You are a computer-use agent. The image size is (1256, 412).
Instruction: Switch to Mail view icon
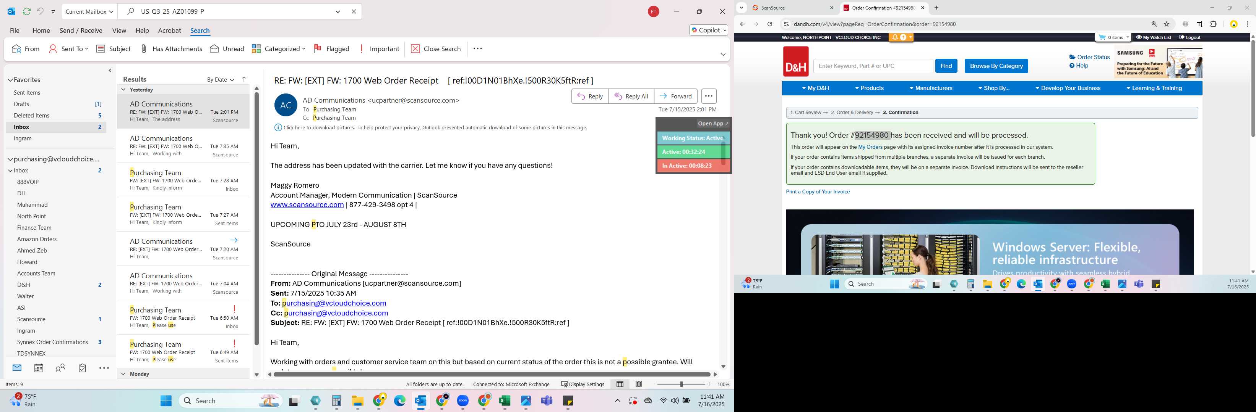[x=17, y=368]
